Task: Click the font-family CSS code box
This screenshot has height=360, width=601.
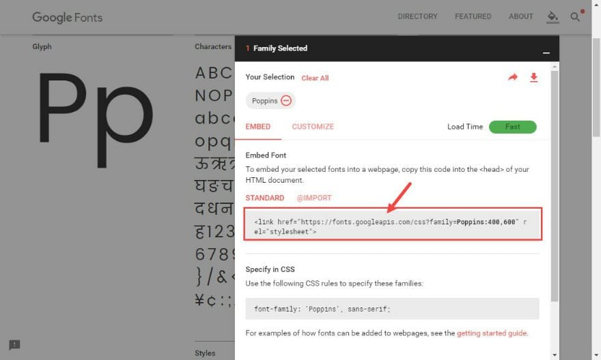Action: pos(392,309)
